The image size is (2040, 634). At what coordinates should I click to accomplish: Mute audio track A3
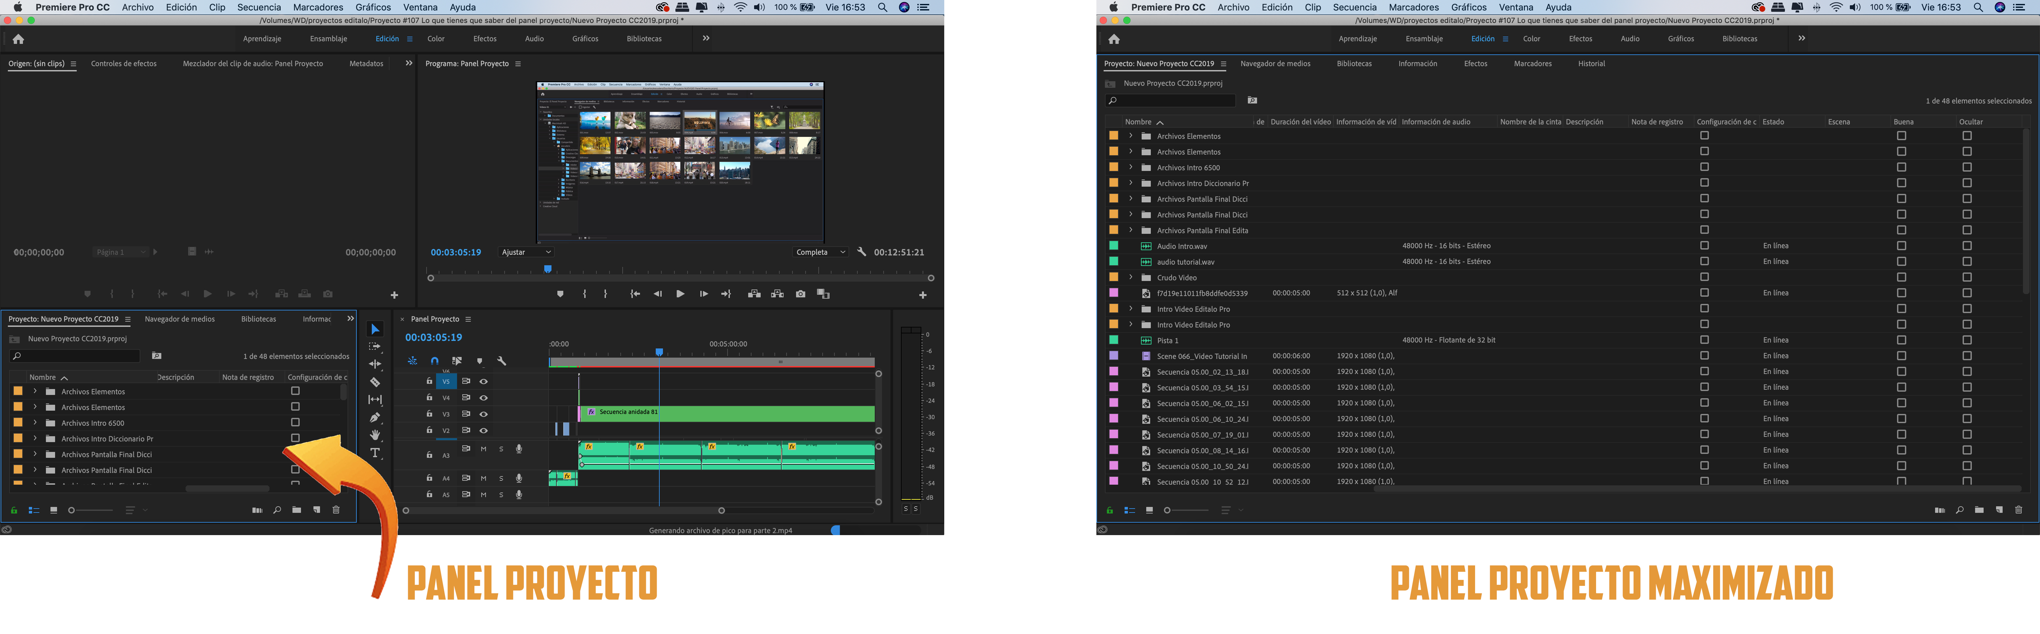point(484,449)
